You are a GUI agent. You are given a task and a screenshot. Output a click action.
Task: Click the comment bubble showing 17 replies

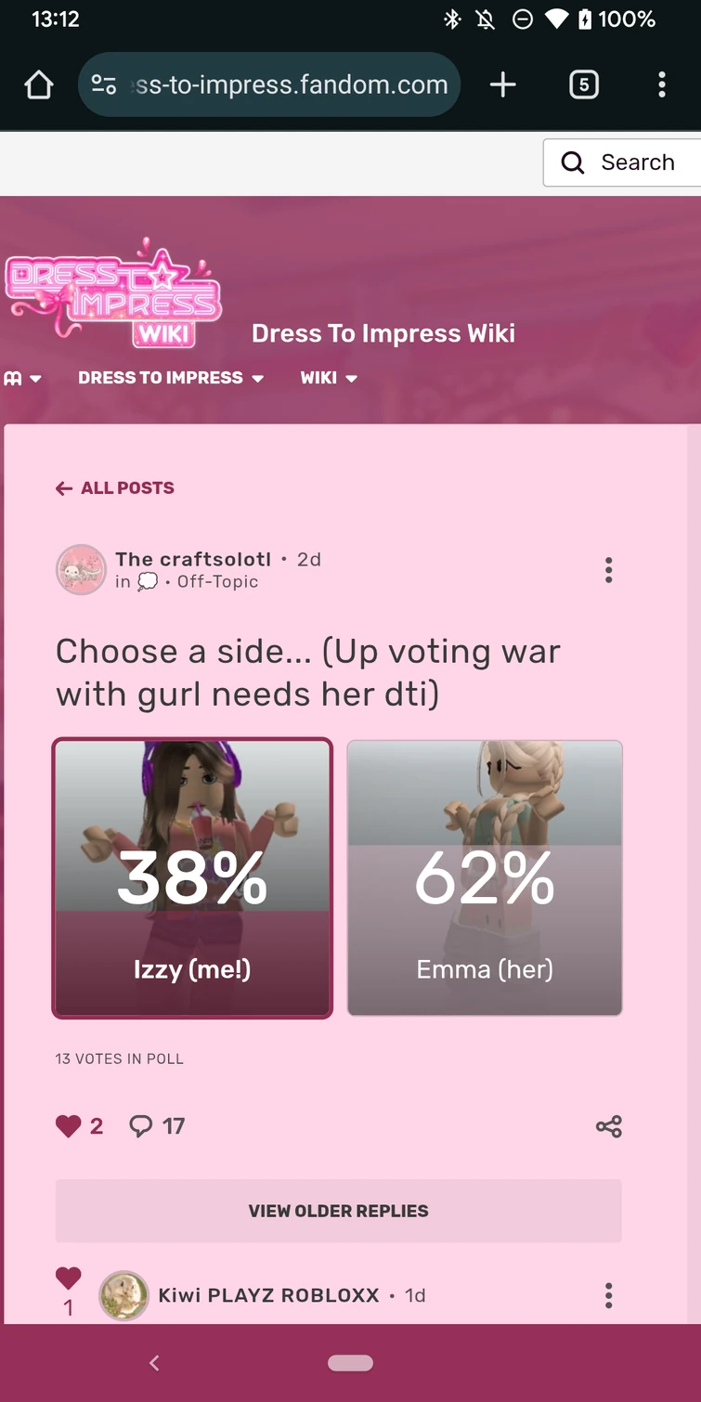[156, 1125]
